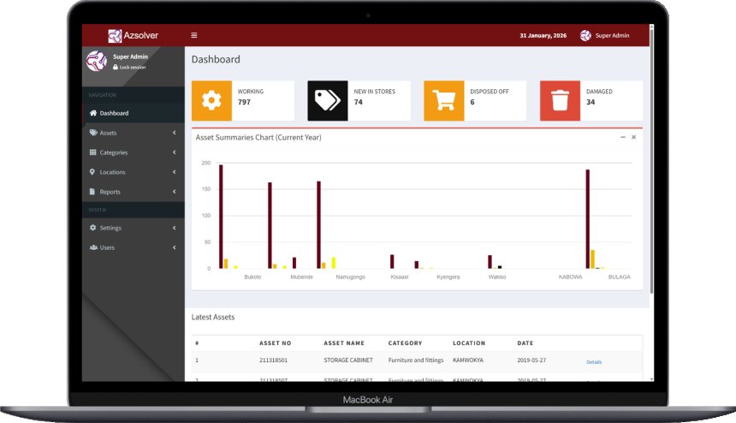Click the Disposed Off cart icon
The image size is (736, 423).
click(444, 100)
